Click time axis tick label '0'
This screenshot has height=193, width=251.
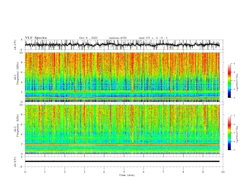click(x=25, y=172)
